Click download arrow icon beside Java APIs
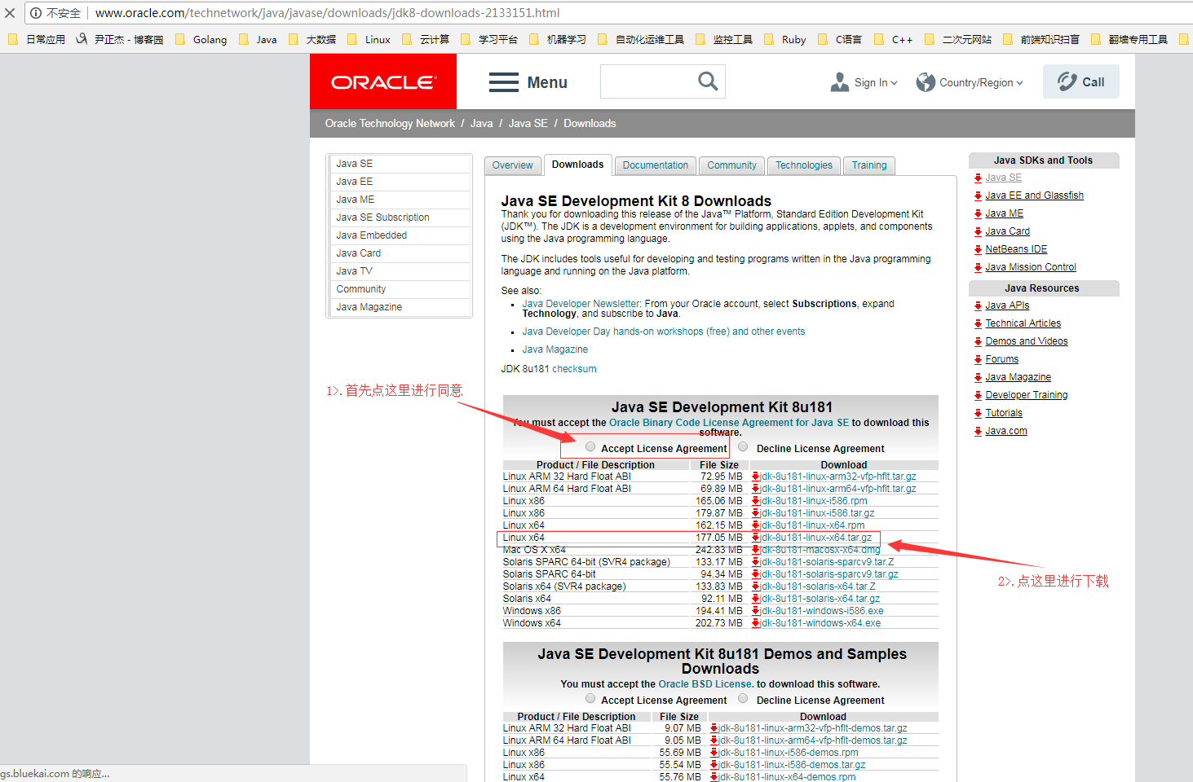 [978, 305]
